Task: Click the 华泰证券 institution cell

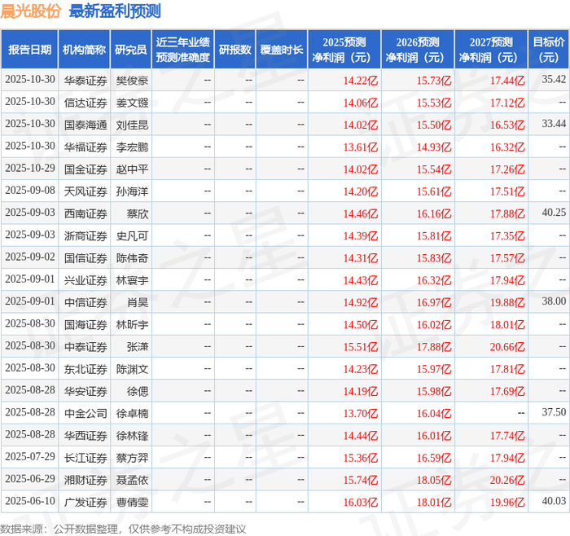Action: point(85,81)
